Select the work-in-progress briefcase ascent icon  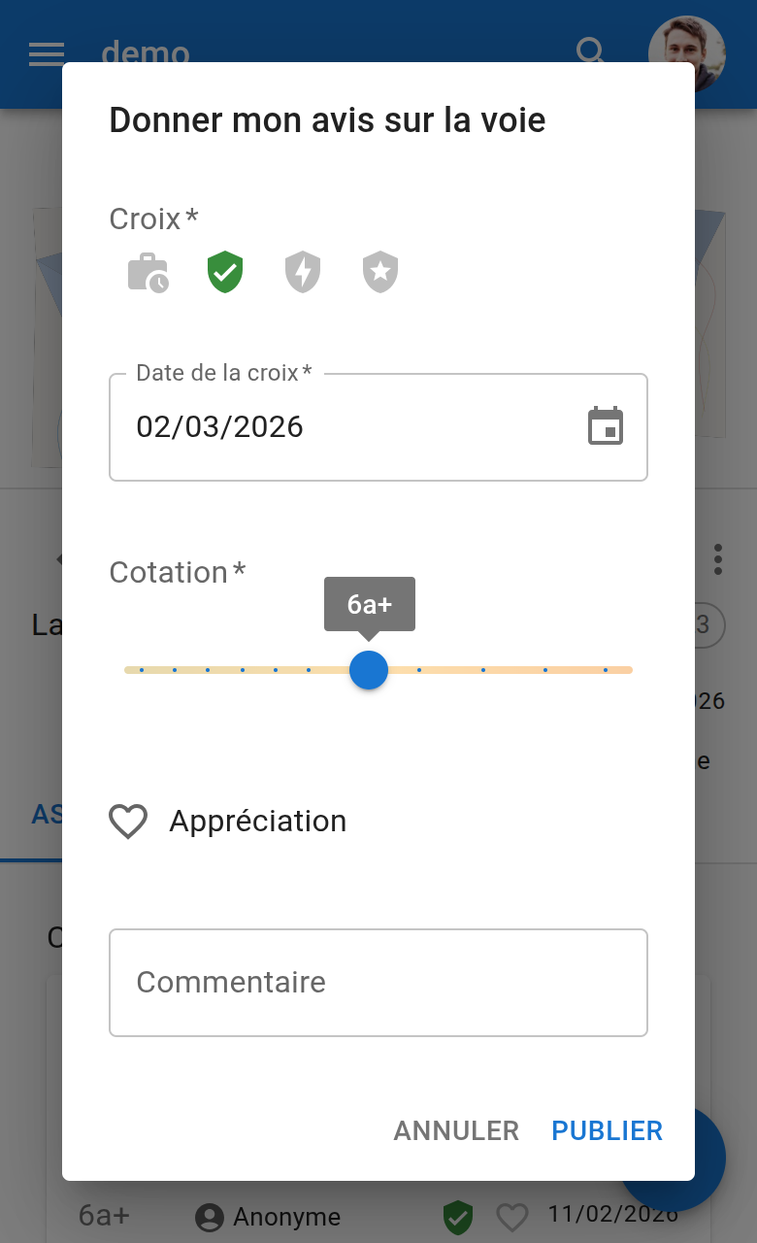pyautogui.click(x=146, y=272)
